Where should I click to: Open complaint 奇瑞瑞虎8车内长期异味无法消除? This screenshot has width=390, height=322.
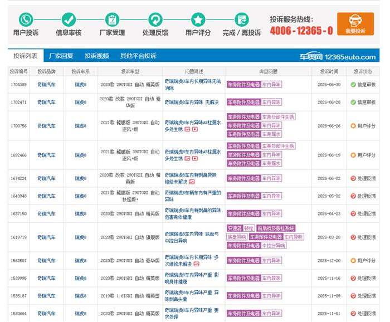point(193,85)
